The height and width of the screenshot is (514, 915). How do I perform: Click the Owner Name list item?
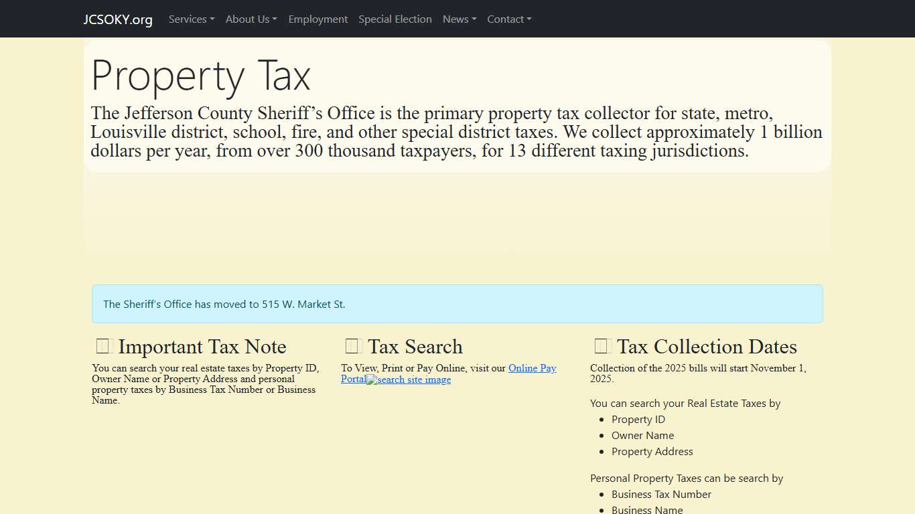pyautogui.click(x=642, y=435)
